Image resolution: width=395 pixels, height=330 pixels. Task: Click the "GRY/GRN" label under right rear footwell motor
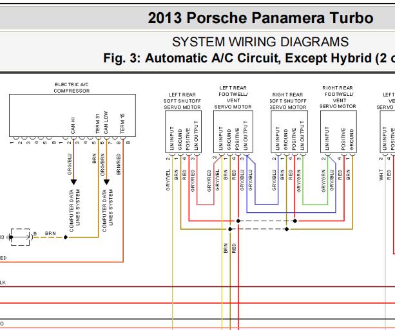pos(323,181)
